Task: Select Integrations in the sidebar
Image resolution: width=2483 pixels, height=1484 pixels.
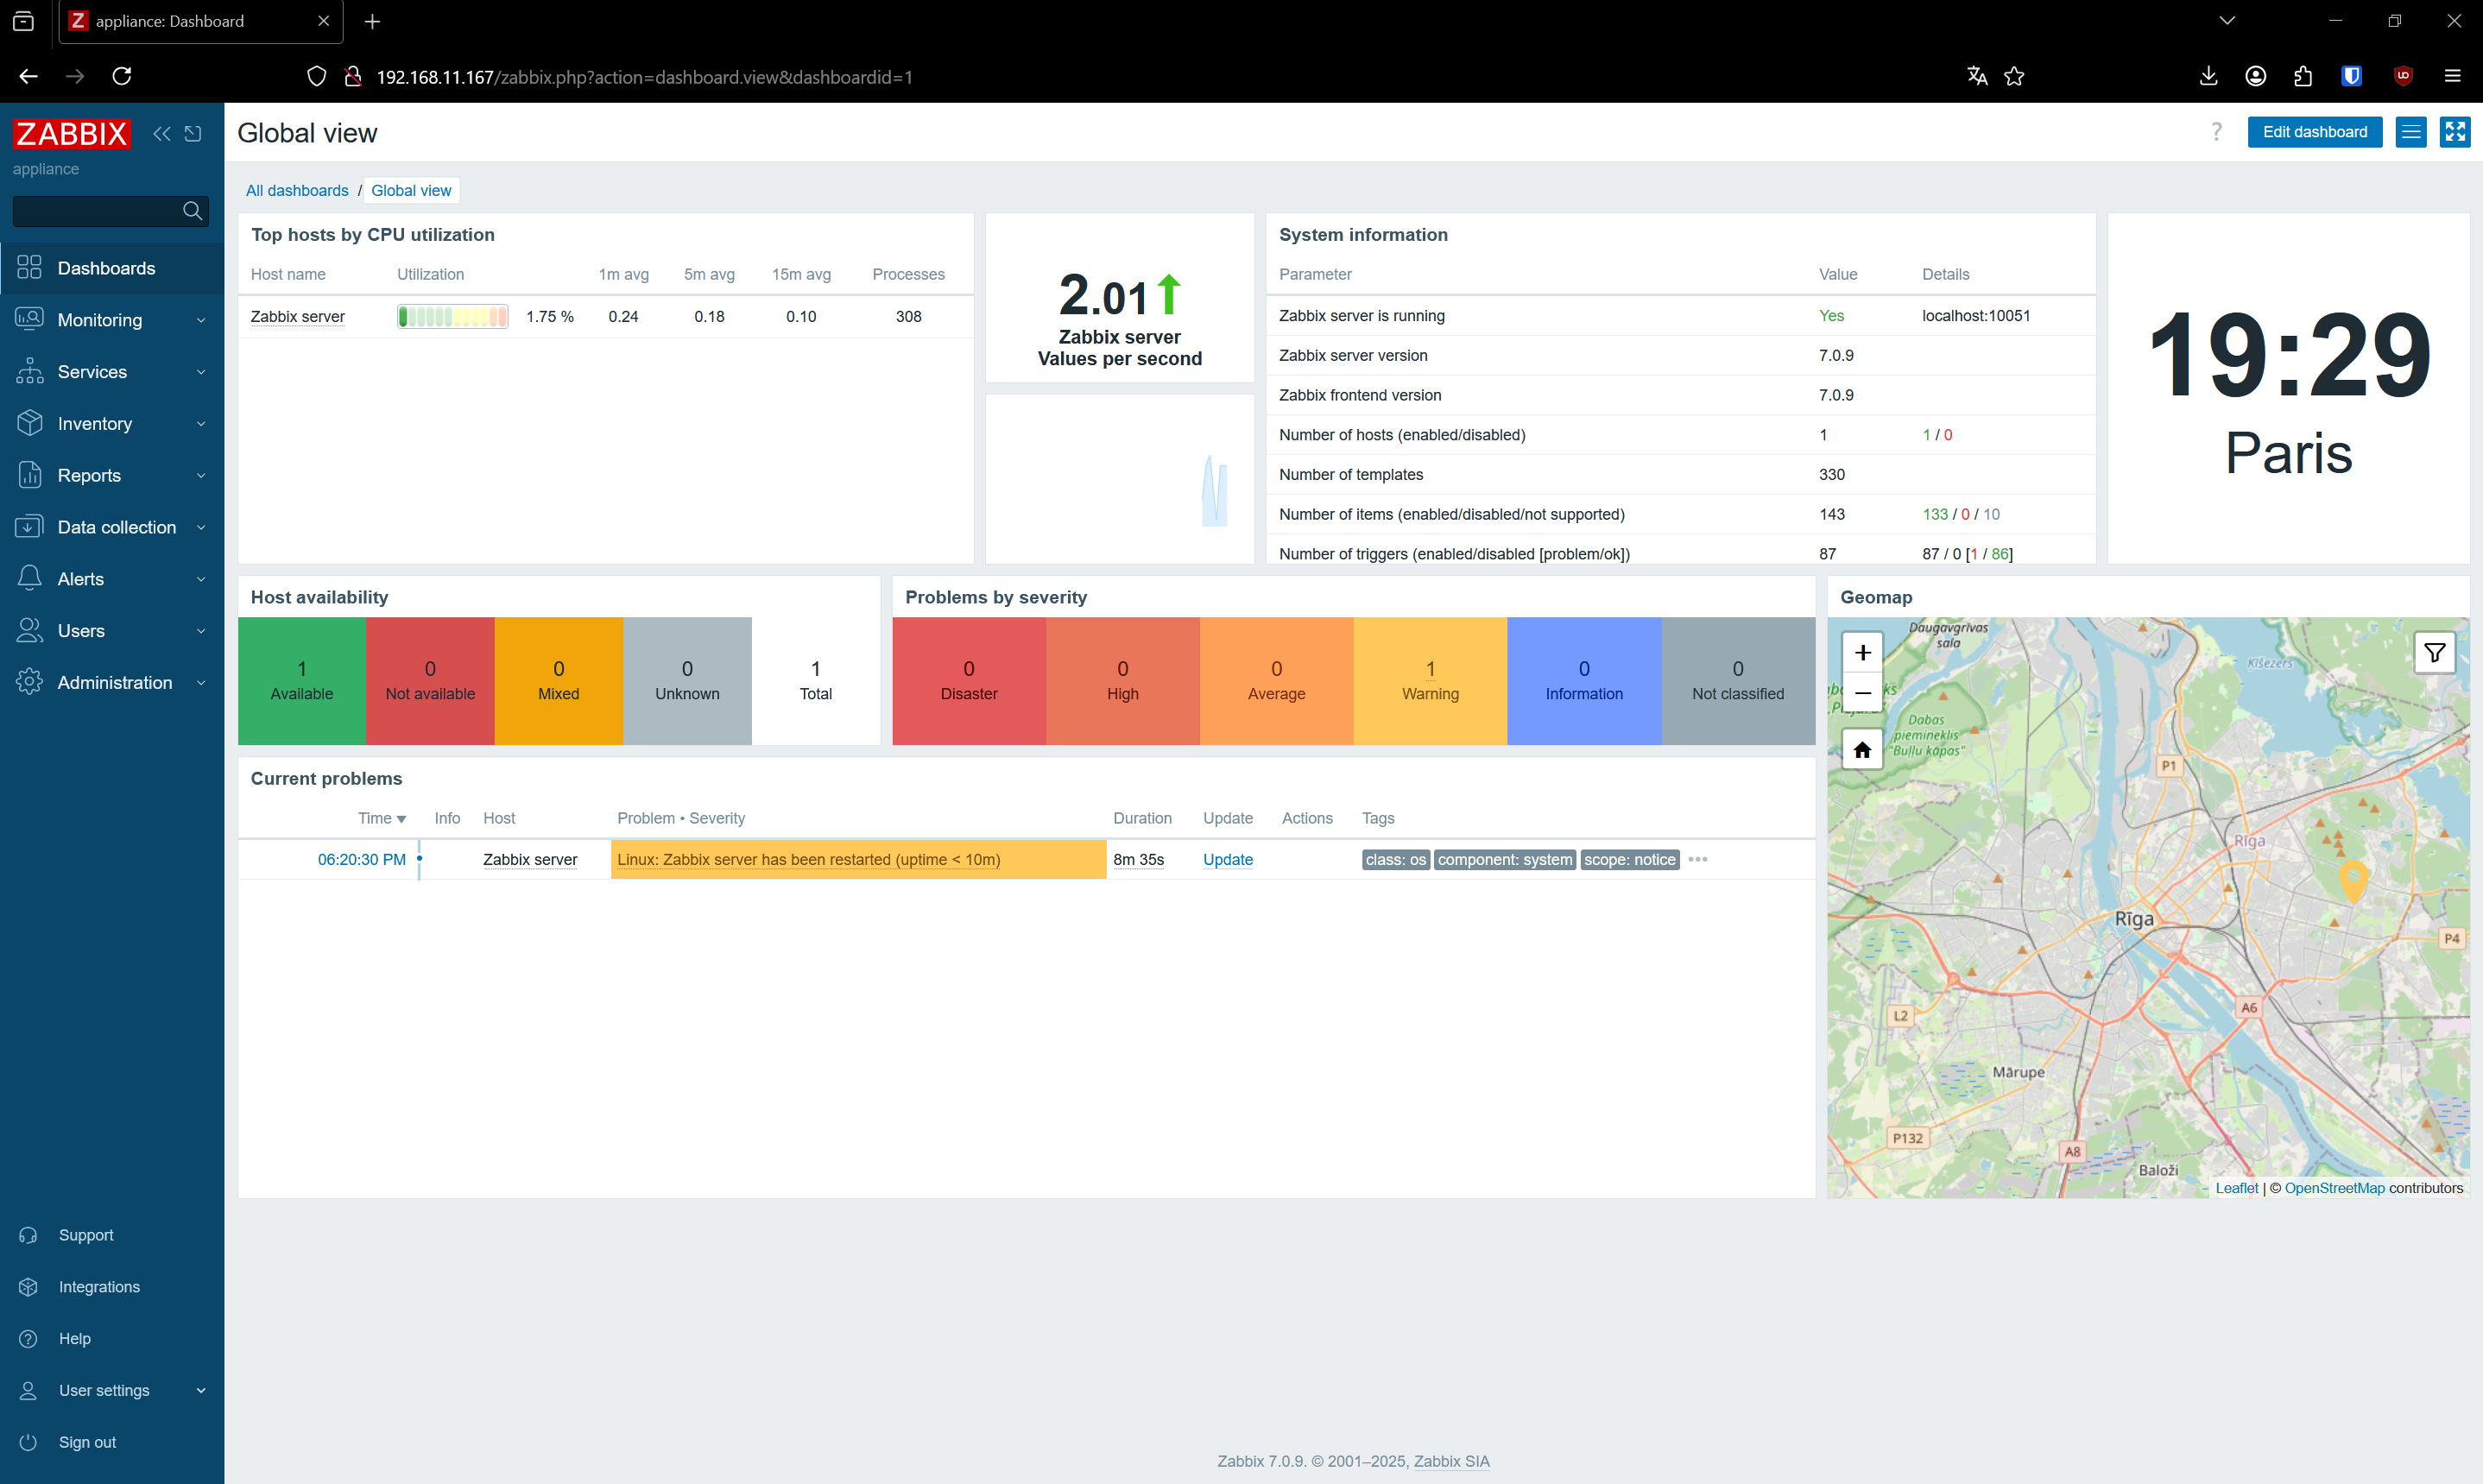Action: pos(99,1287)
